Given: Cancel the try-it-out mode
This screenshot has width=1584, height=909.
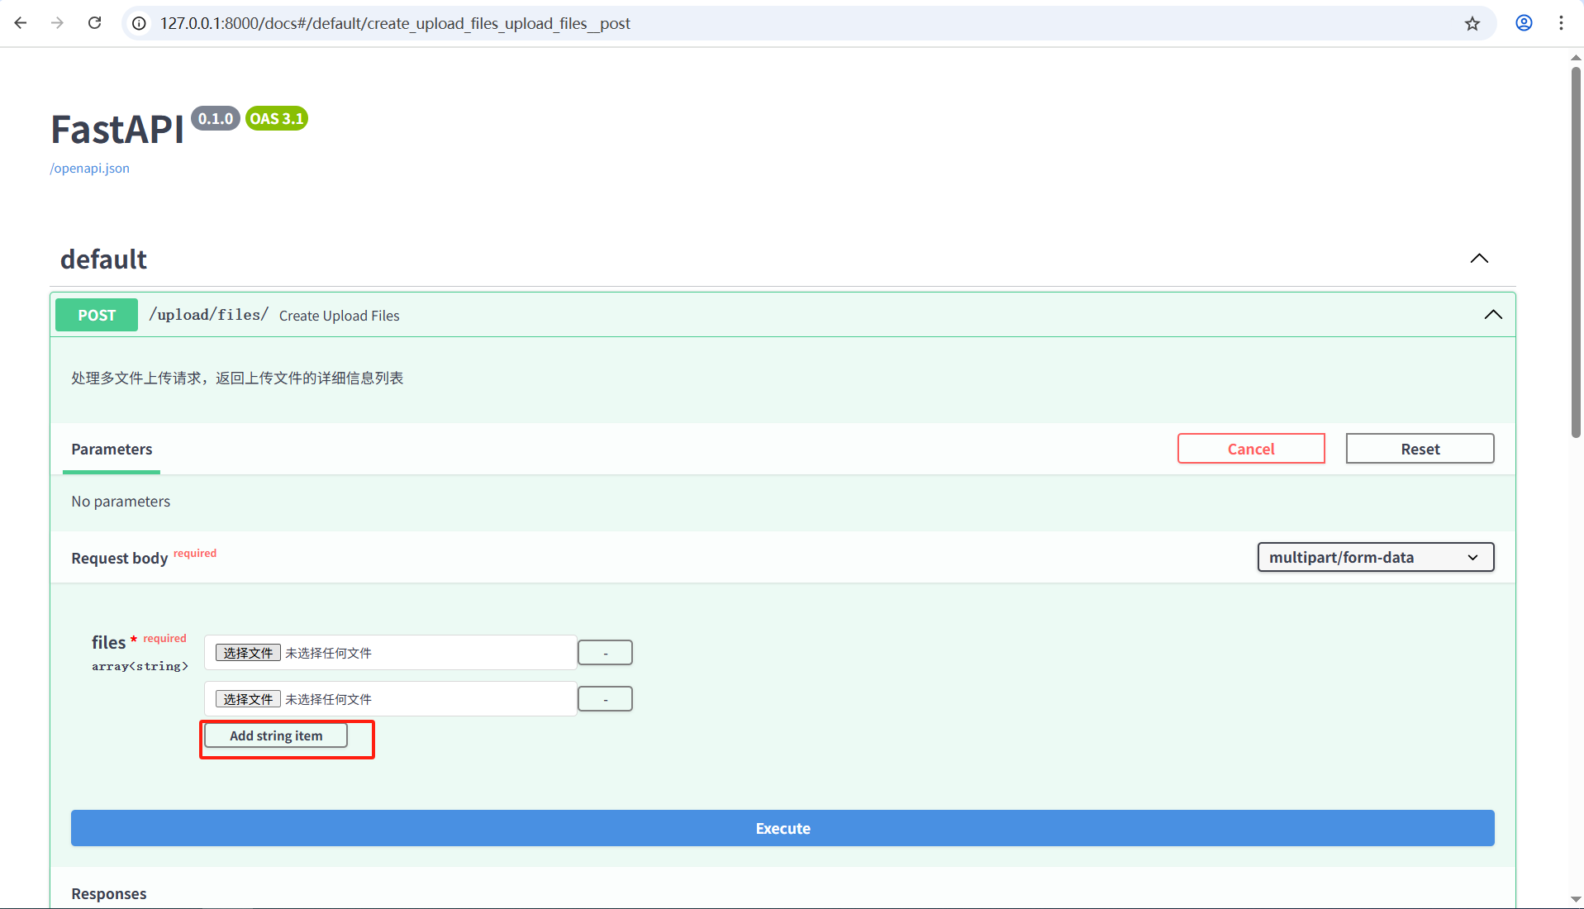Looking at the screenshot, I should point(1251,449).
